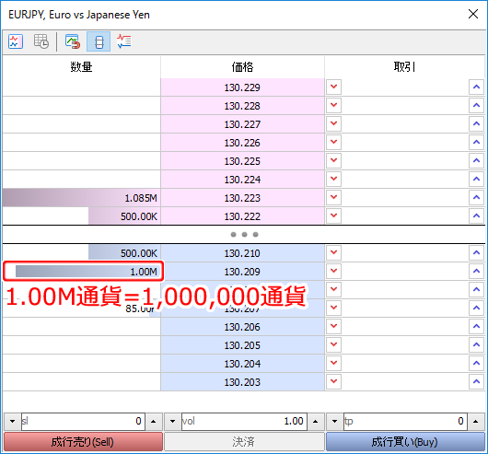Click price 130.203

(242, 382)
